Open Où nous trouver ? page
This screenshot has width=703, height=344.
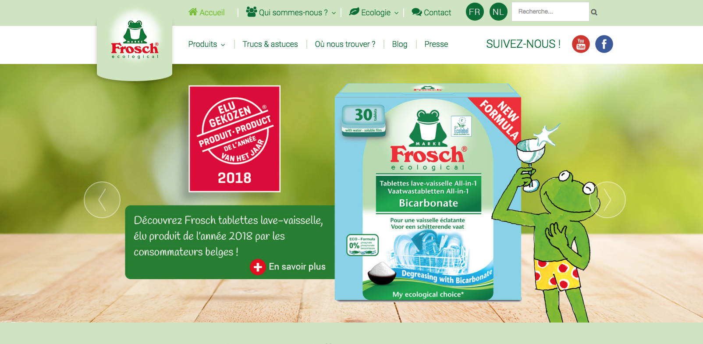tap(345, 44)
